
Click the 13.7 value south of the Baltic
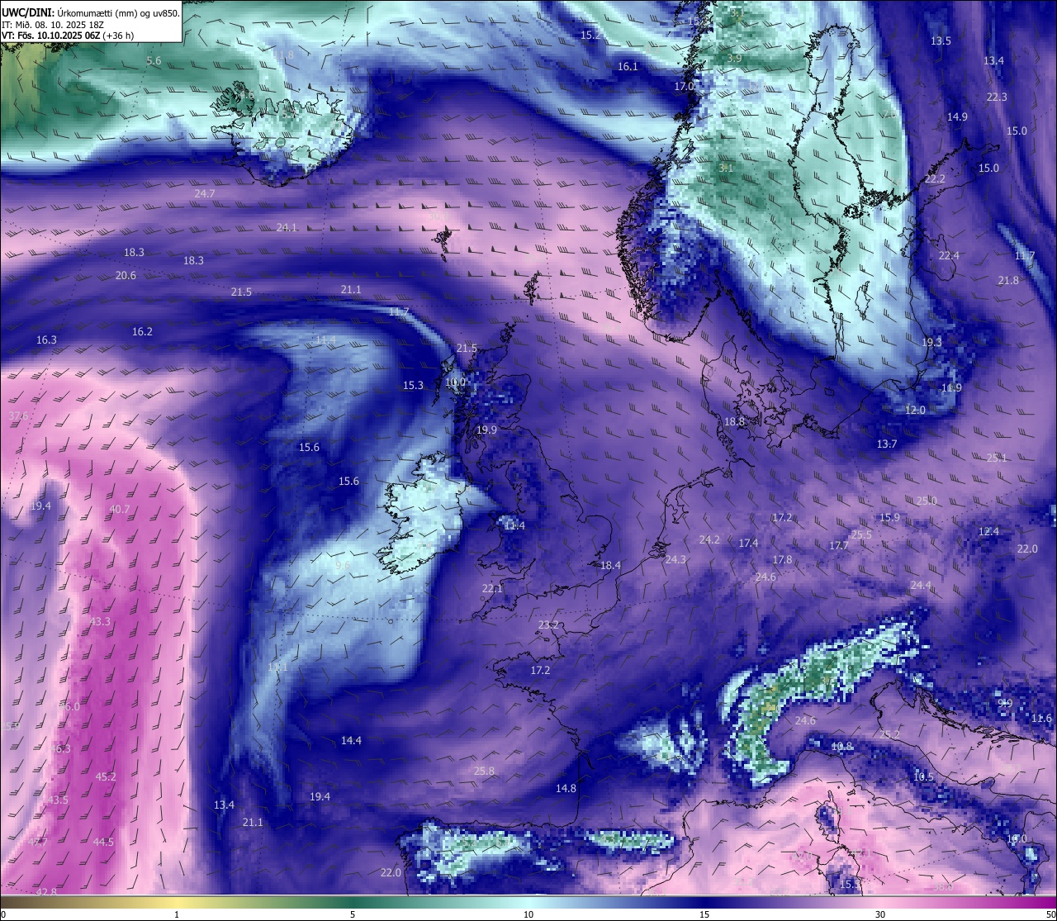click(x=886, y=444)
